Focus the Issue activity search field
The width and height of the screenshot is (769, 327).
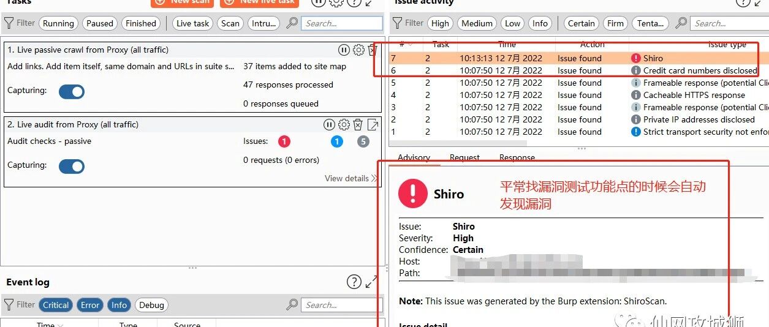[730, 23]
